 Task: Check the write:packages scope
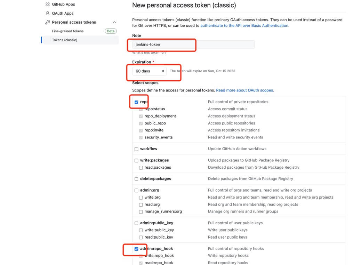(x=136, y=161)
